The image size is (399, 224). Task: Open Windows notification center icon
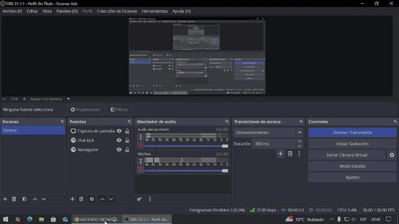click(x=388, y=219)
